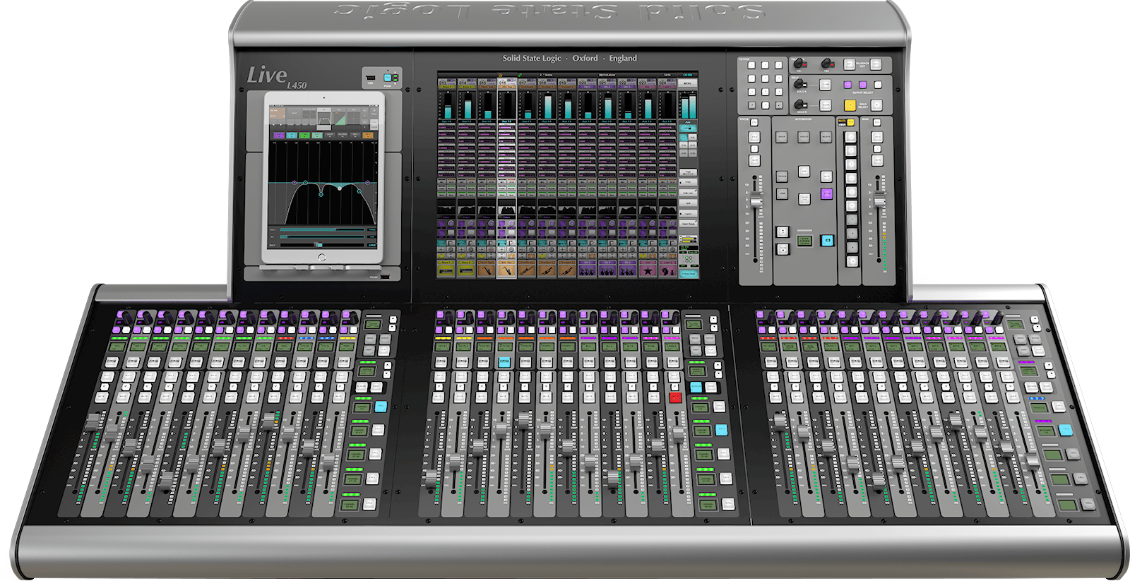Toggle SOLO on the Focus fader strip
This screenshot has height=581, width=1130.
(x=754, y=137)
